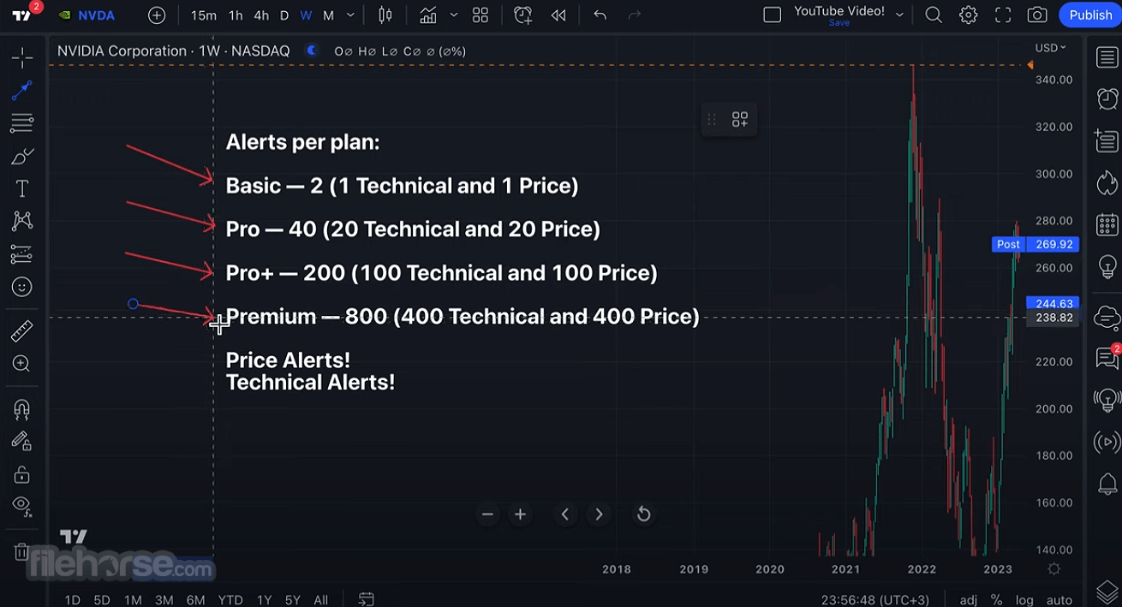The height and width of the screenshot is (607, 1122).
Task: Take a chart snapshot with camera icon
Action: coord(1037,15)
